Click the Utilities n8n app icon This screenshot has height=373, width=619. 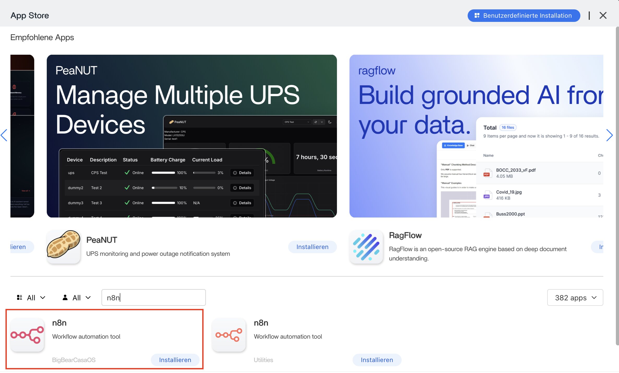point(229,335)
